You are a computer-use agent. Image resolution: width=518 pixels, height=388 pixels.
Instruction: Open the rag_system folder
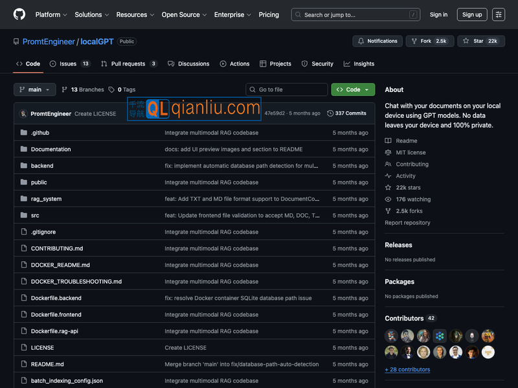pos(46,199)
